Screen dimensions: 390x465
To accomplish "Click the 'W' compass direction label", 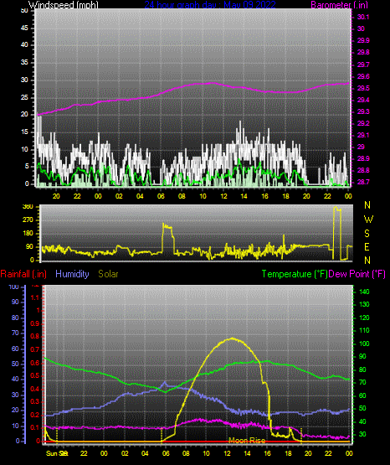I will pyautogui.click(x=368, y=220).
